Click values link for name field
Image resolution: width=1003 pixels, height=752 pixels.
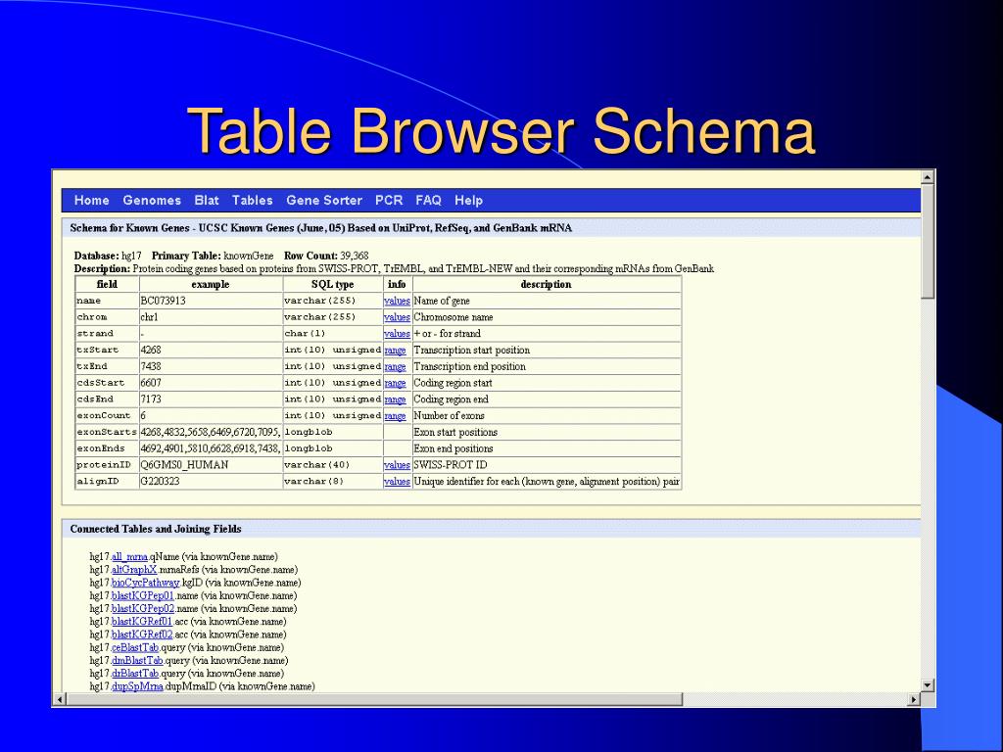(397, 301)
